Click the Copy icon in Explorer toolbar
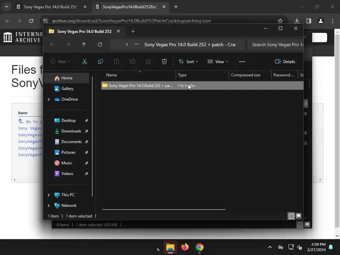This screenshot has height=255, width=340. point(100,61)
